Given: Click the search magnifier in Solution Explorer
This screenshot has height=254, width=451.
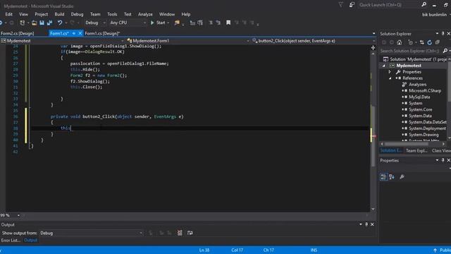Looking at the screenshot, I should coord(445,51).
